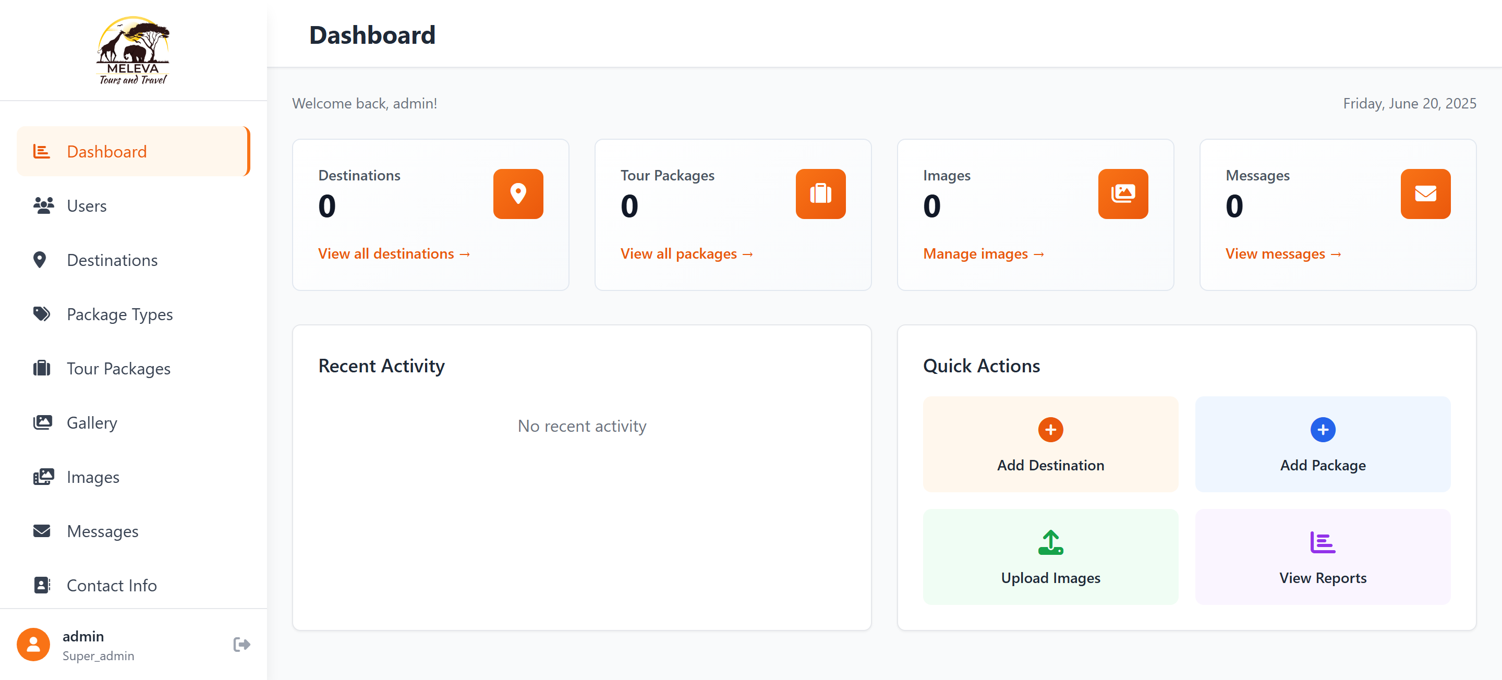The width and height of the screenshot is (1502, 680).
Task: Click the orange envelope icon on Messages card
Action: 1425,194
